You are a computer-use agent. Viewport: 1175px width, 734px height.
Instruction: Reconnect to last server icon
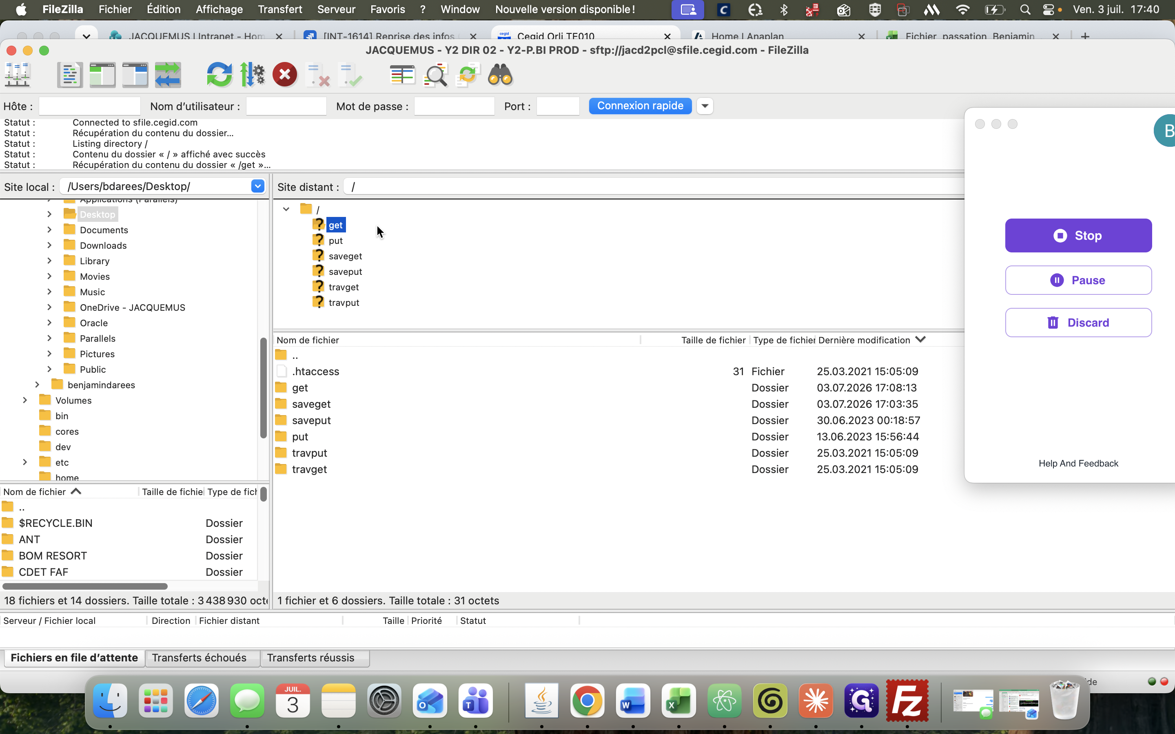(x=350, y=75)
